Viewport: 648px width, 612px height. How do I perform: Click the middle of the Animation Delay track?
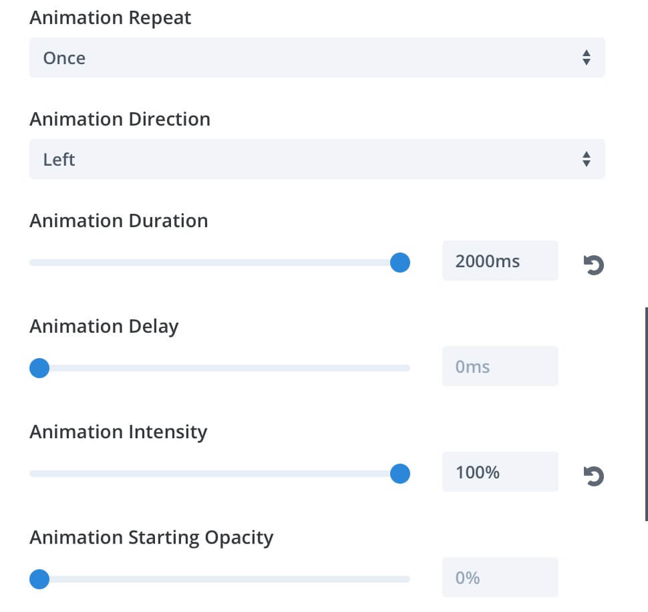click(x=219, y=367)
